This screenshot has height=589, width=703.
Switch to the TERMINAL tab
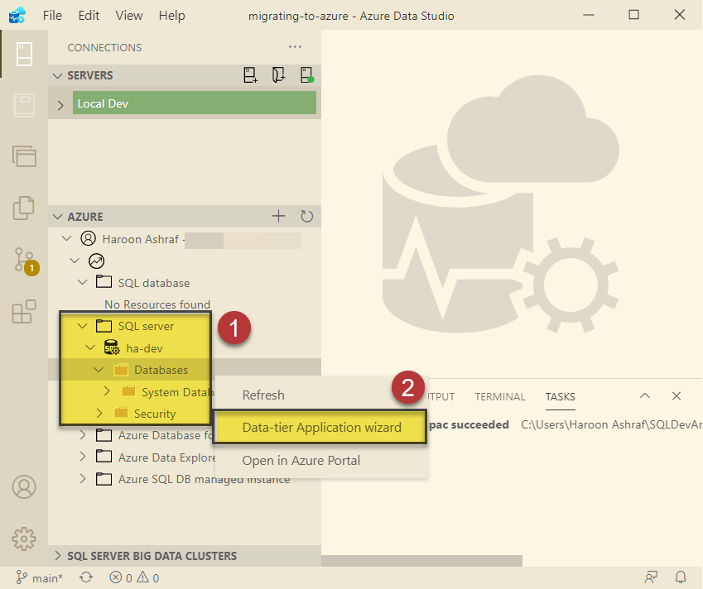500,397
